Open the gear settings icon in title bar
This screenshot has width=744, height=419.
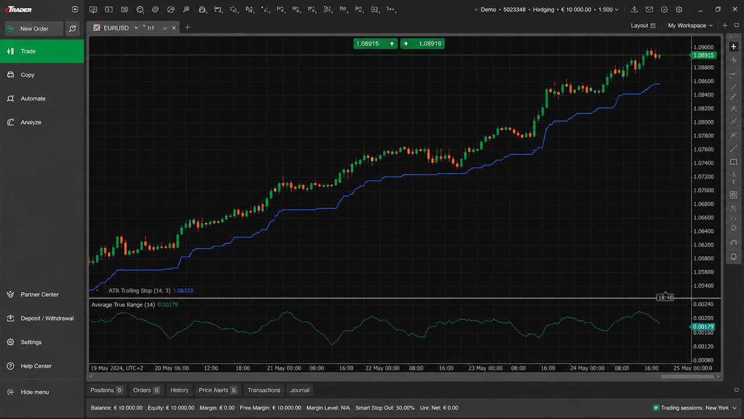(x=679, y=9)
